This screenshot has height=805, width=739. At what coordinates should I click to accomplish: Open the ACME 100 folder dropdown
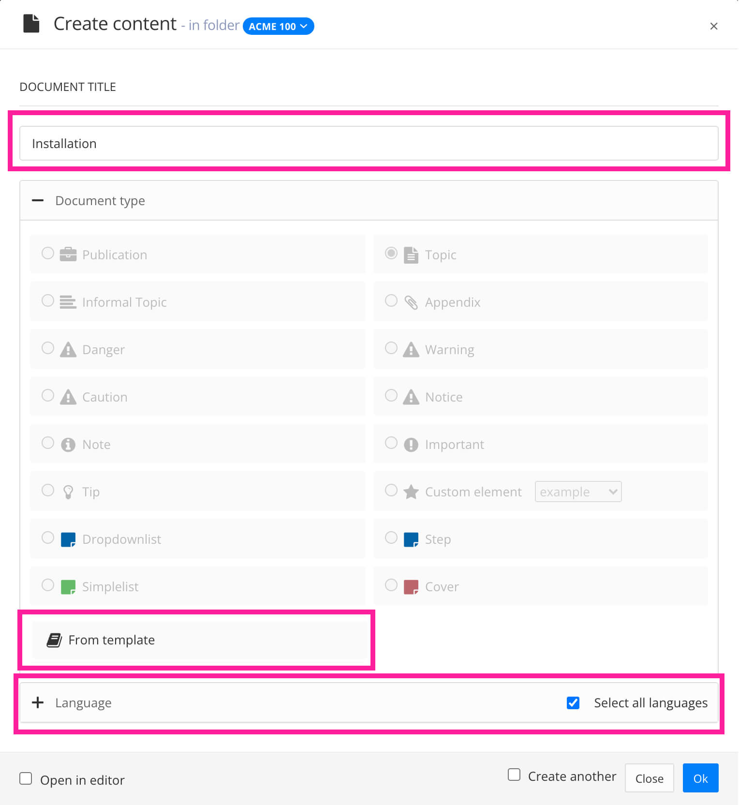278,26
